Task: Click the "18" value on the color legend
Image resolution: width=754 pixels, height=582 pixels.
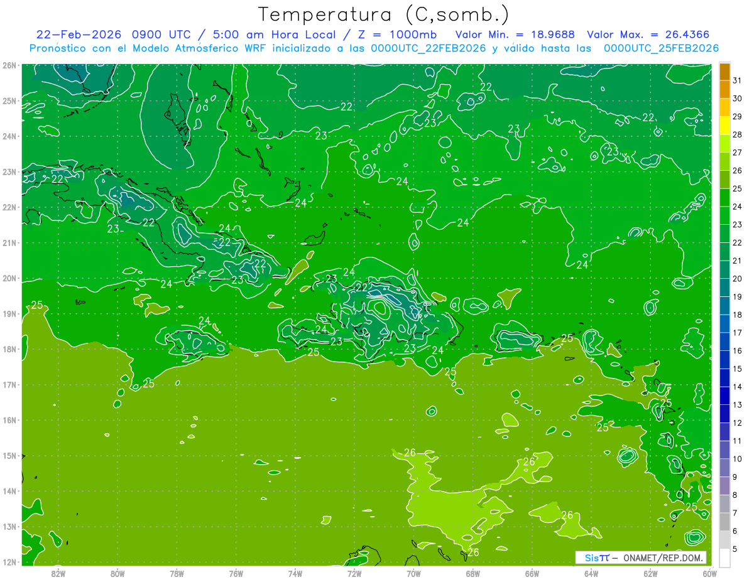Action: pos(737,315)
